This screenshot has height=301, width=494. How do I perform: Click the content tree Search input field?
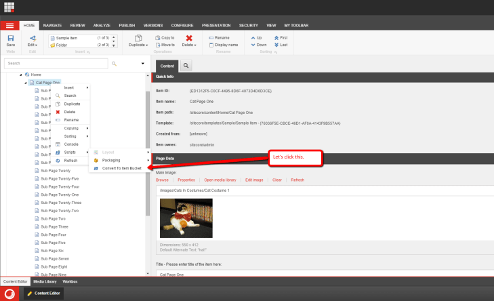[x=56, y=63]
